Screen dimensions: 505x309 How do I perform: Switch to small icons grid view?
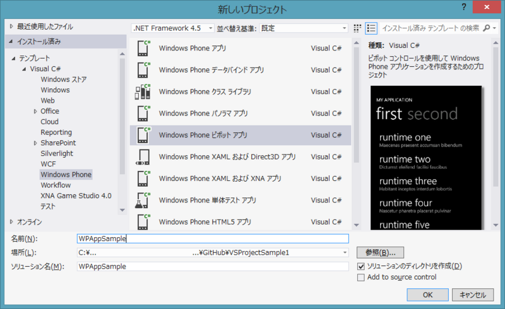tap(357, 28)
